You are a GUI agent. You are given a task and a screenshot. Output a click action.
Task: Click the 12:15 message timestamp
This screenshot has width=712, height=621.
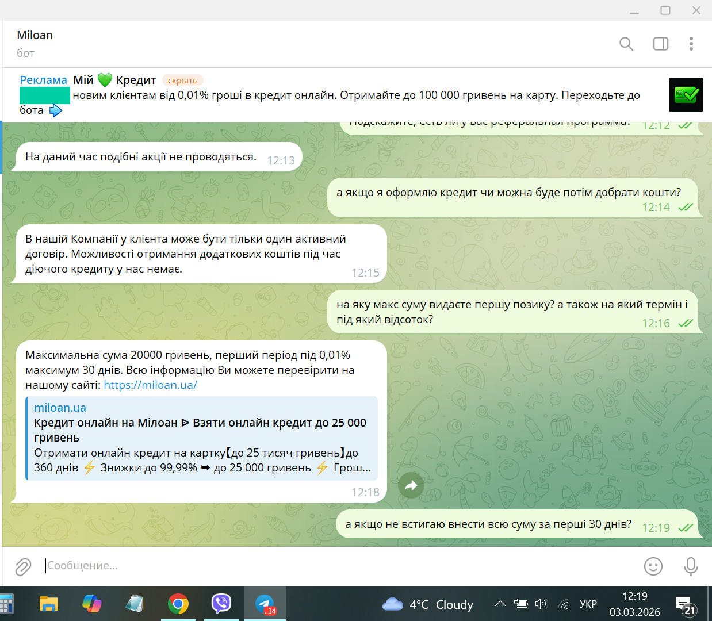point(366,273)
